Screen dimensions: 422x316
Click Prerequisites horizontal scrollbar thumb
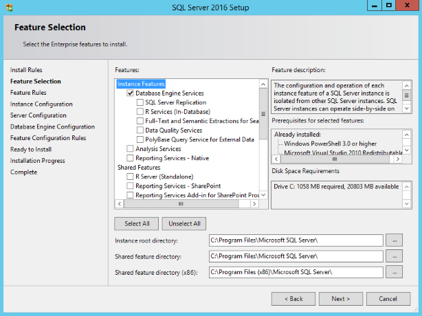click(335, 159)
